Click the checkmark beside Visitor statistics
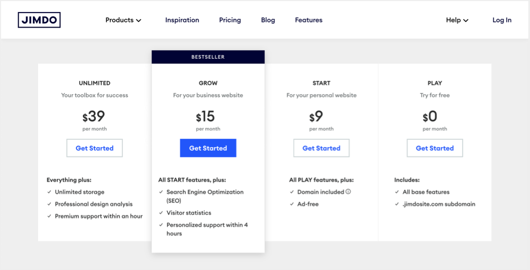This screenshot has width=530, height=270. click(161, 213)
